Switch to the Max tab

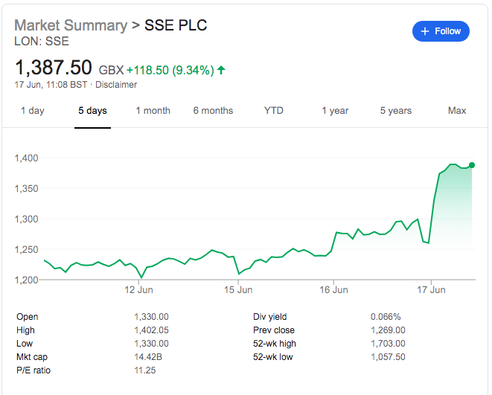pos(457,110)
